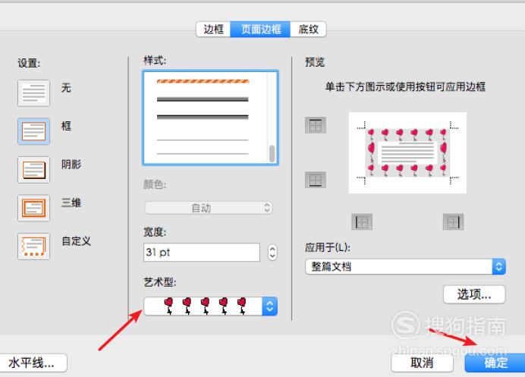This screenshot has height=377, width=525.
Task: Click the 确定 confirm button
Action: [495, 363]
